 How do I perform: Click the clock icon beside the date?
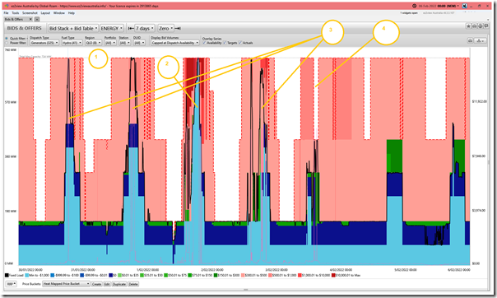coord(414,6)
